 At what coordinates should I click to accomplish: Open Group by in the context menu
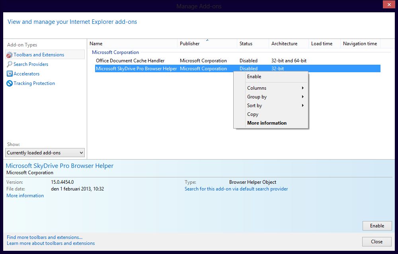[271, 97]
